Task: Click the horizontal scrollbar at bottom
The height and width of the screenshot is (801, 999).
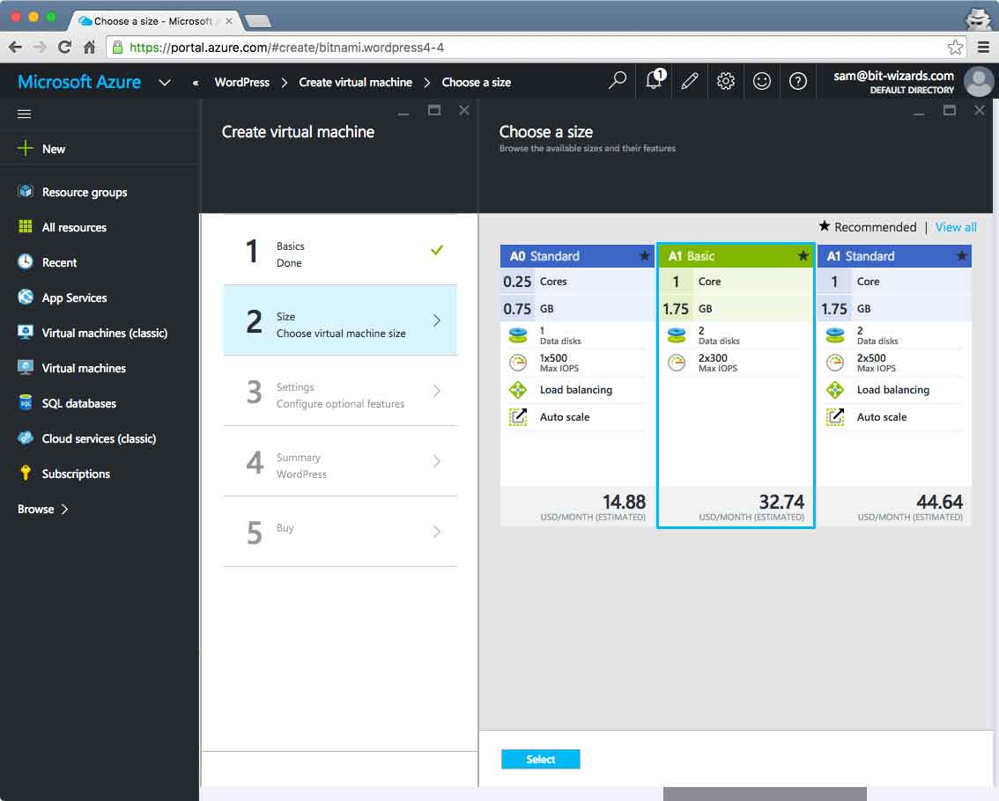Action: (x=765, y=794)
